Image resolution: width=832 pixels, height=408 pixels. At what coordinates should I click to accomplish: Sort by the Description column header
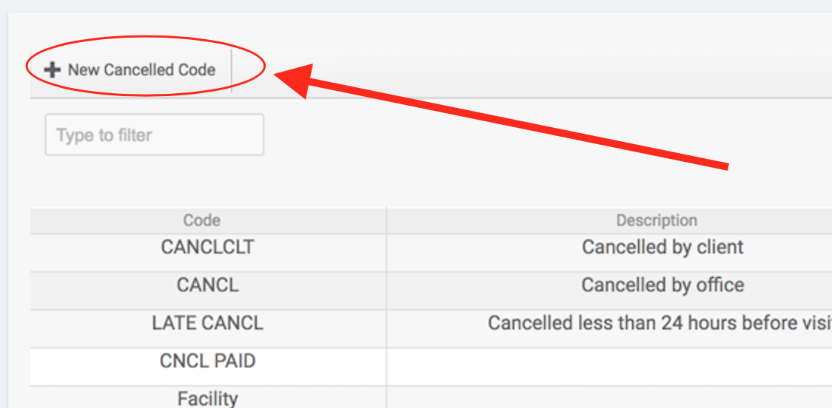[x=657, y=220]
